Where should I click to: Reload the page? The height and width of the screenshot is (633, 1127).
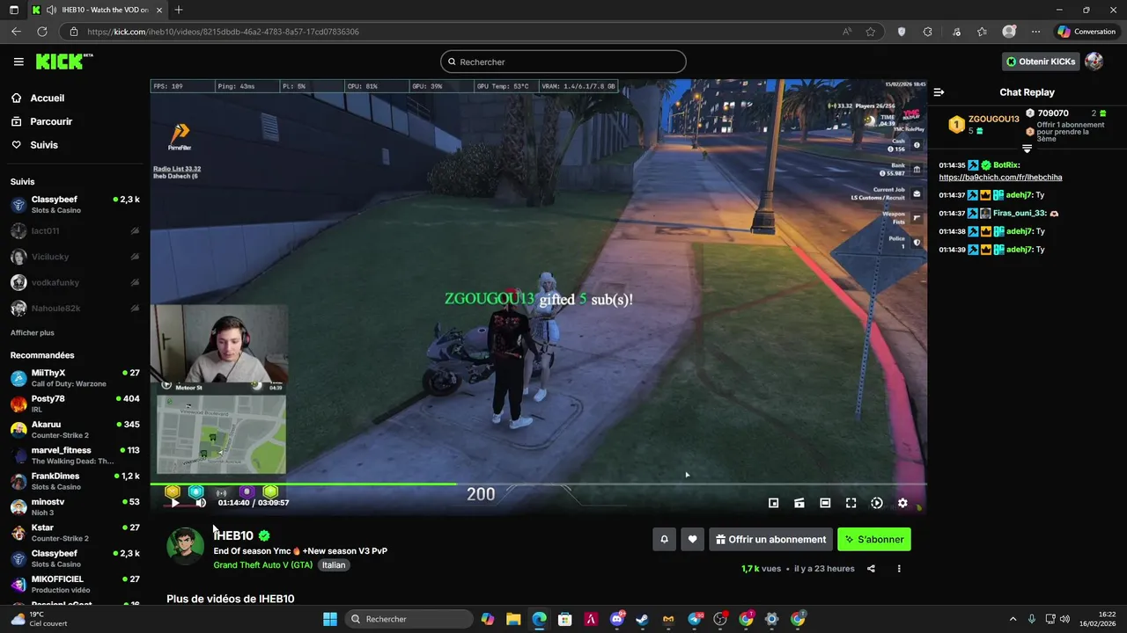41,32
